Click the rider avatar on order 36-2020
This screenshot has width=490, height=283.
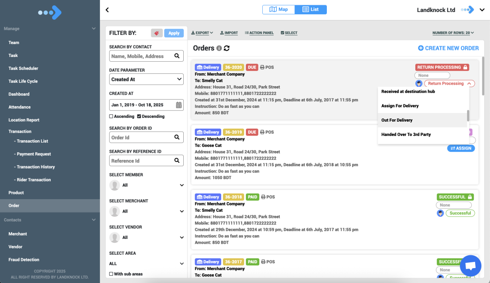click(419, 83)
